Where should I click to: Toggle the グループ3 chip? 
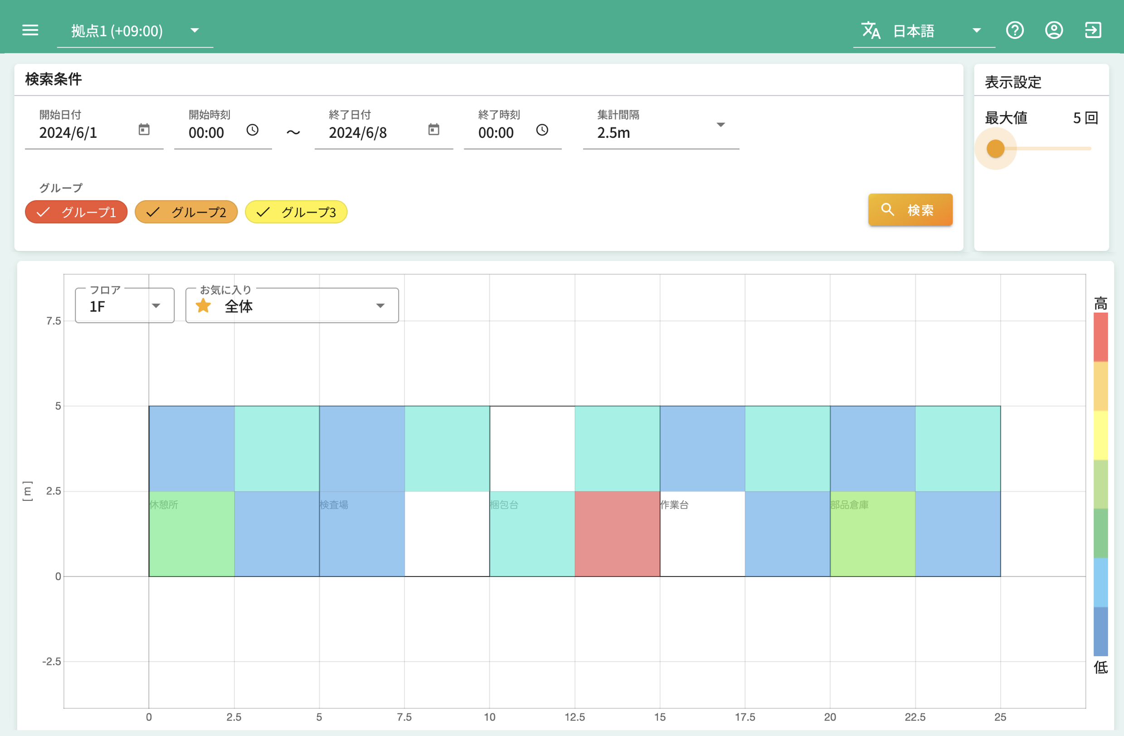(296, 212)
